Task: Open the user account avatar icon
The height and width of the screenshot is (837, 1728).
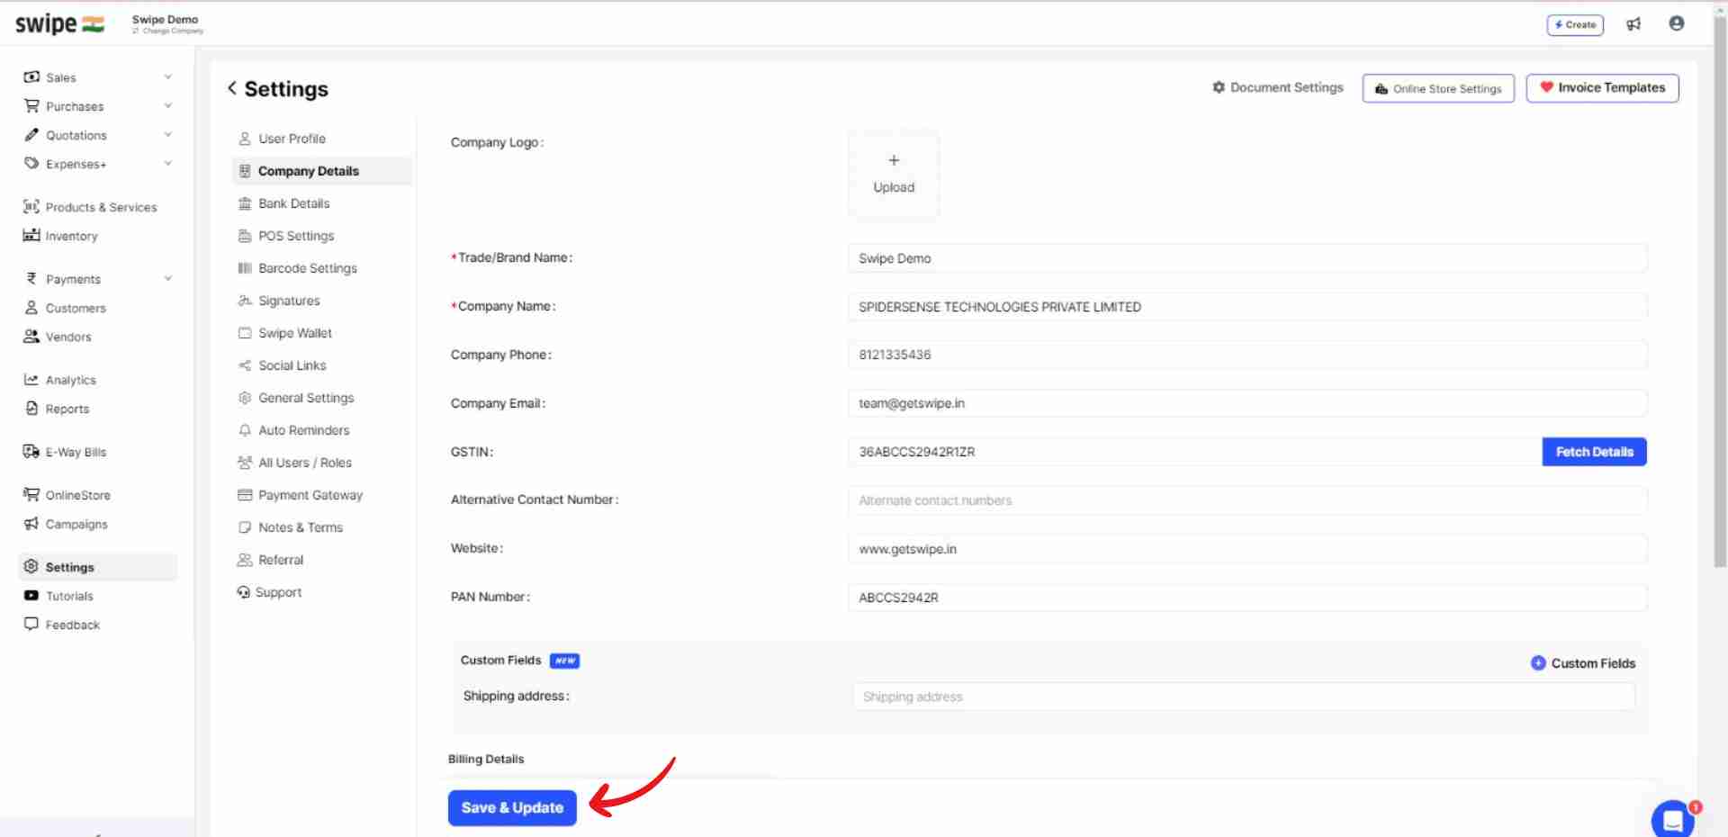Action: [x=1676, y=23]
